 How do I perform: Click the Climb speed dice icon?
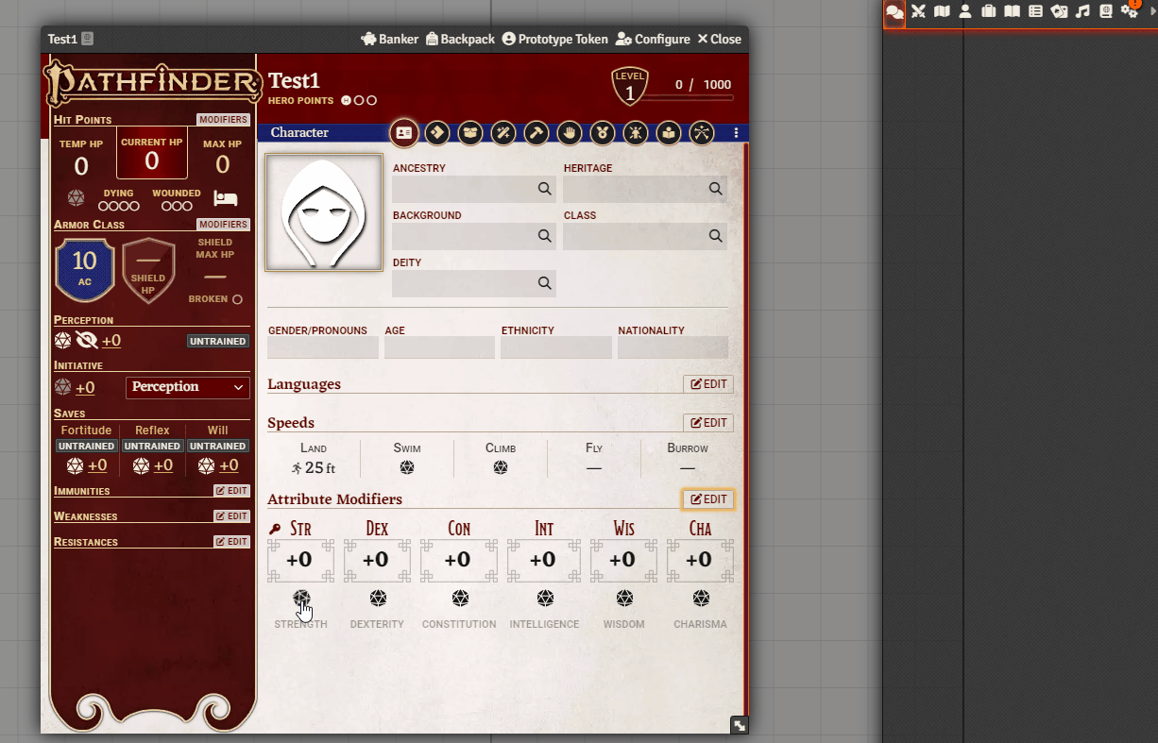501,467
